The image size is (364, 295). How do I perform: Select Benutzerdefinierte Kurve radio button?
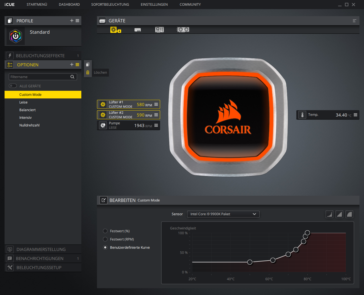(x=105, y=247)
